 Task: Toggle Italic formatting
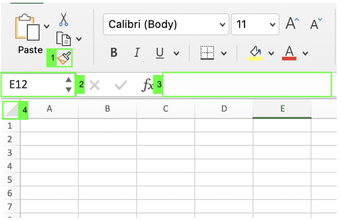click(x=137, y=53)
